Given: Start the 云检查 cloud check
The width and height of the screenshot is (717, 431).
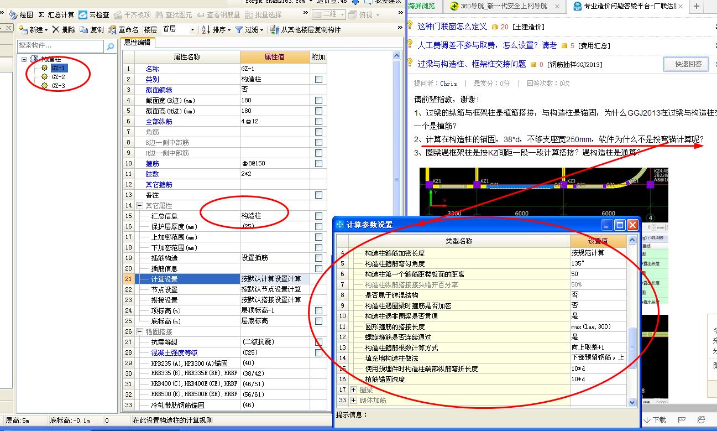Looking at the screenshot, I should tap(93, 15).
